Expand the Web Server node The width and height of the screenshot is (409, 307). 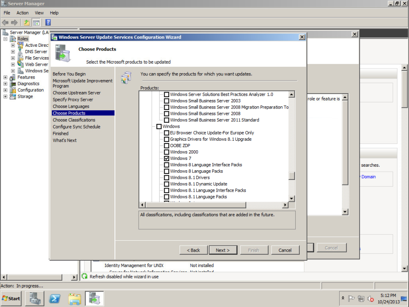[13, 64]
